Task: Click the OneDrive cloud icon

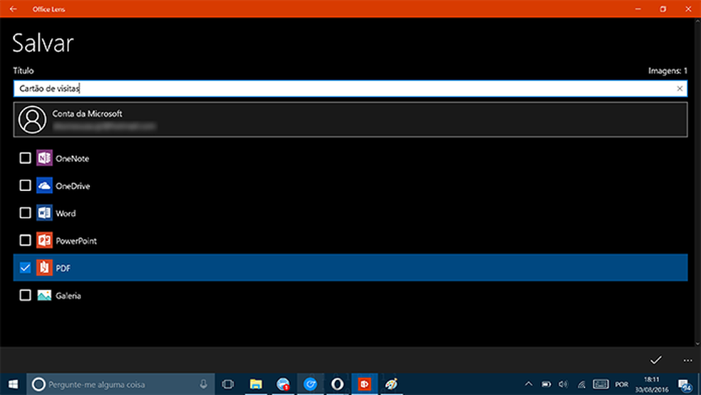Action: click(44, 185)
